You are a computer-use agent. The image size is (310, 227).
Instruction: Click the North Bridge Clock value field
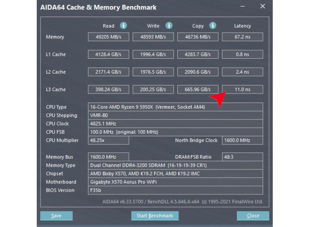coord(242,140)
